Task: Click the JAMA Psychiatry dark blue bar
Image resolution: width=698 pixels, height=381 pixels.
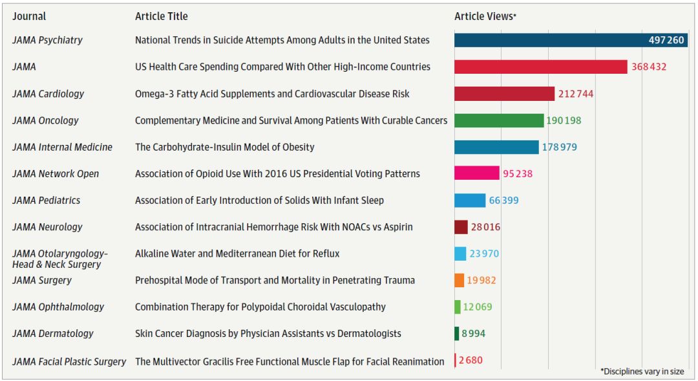Action: 549,40
